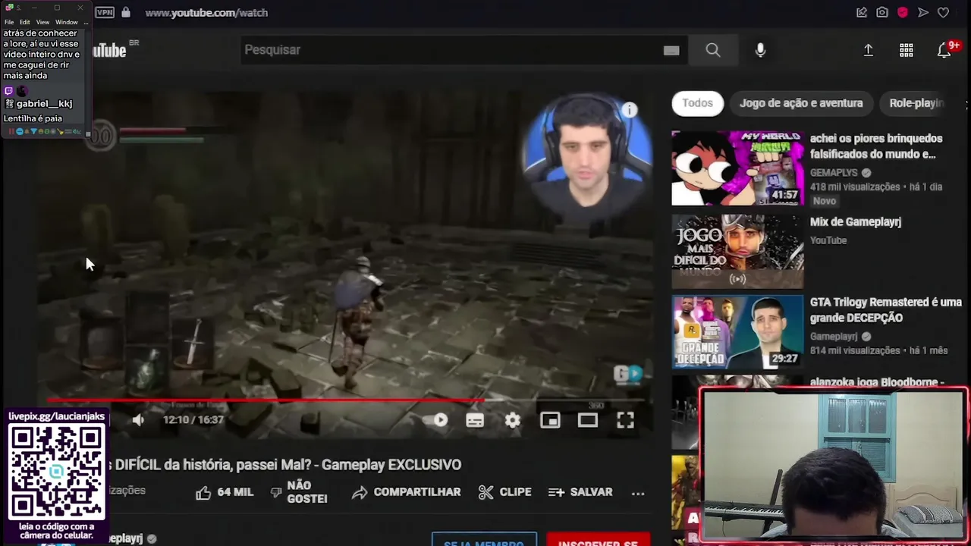This screenshot has width=971, height=546.
Task: Click the Gameplayrj channel name under GTA video
Action: click(x=834, y=336)
